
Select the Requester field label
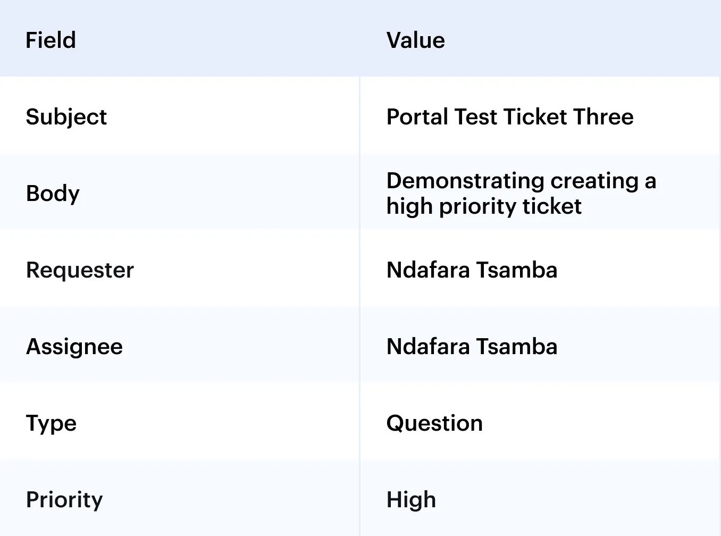pyautogui.click(x=80, y=270)
